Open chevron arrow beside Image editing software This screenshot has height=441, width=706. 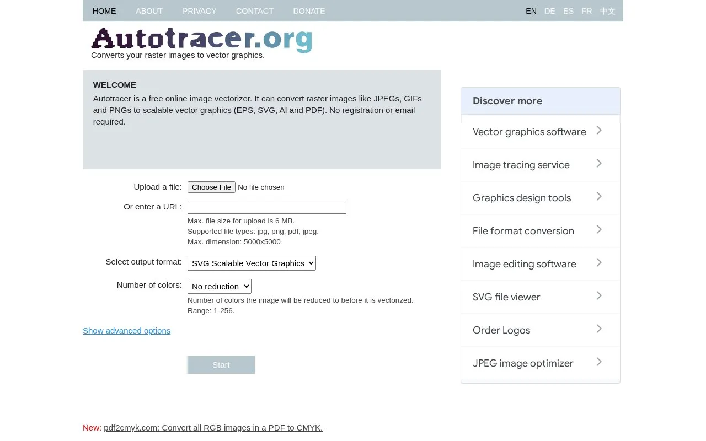599,263
